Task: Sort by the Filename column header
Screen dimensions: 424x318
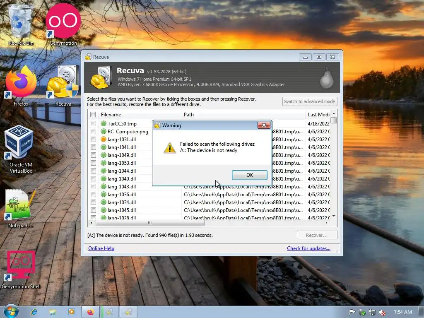Action: (x=140, y=115)
